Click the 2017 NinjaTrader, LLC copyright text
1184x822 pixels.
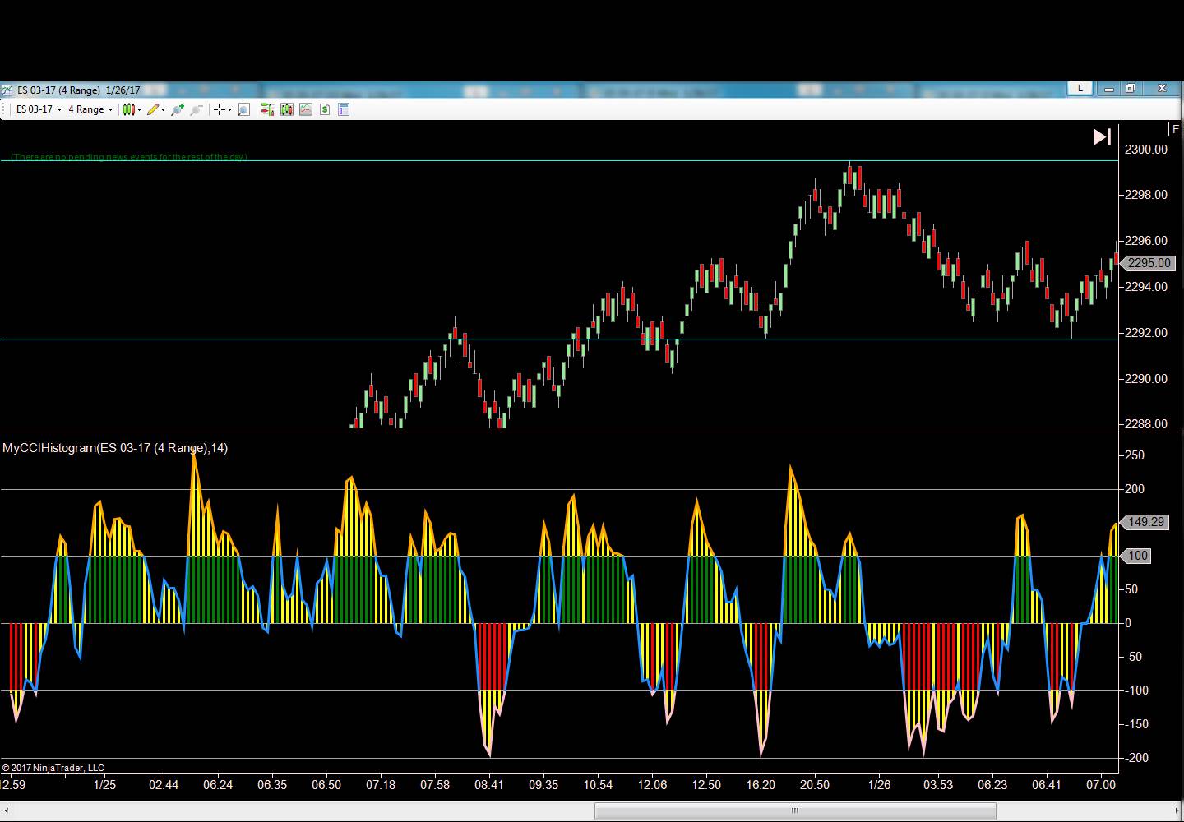click(x=53, y=768)
